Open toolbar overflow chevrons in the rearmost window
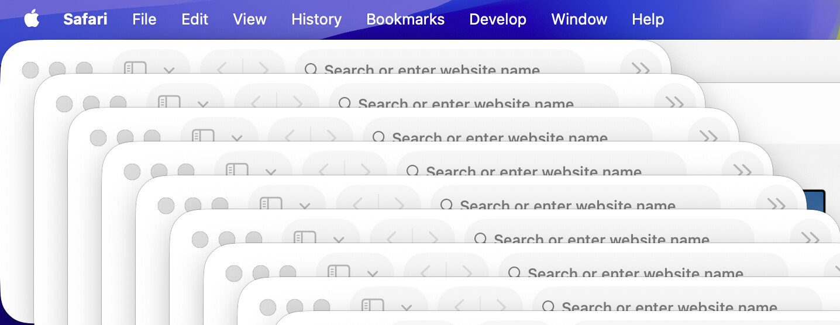The width and height of the screenshot is (840, 325). click(x=641, y=68)
